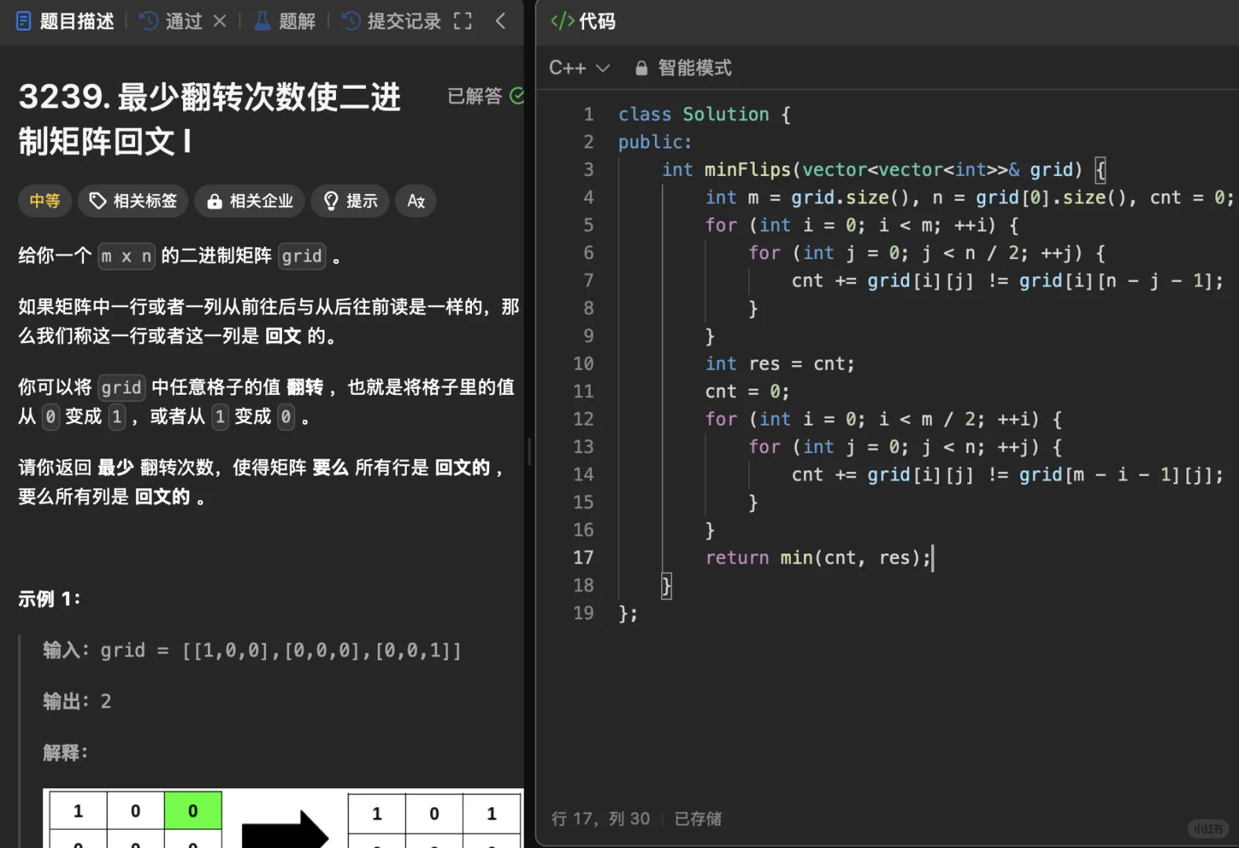1239x848 pixels.
Task: Click the minFlips function signature line
Action: point(884,170)
